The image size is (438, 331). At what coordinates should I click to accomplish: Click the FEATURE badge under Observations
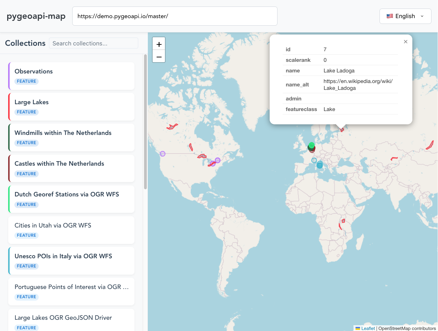click(x=26, y=81)
